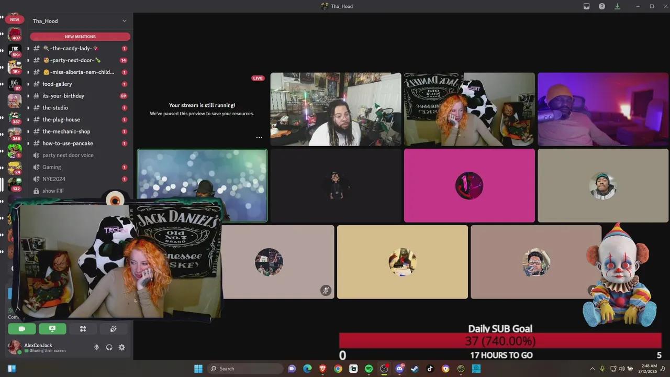
Task: Open the server with 407 badge
Action: pyautogui.click(x=15, y=34)
